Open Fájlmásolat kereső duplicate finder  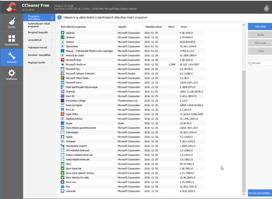[39, 47]
